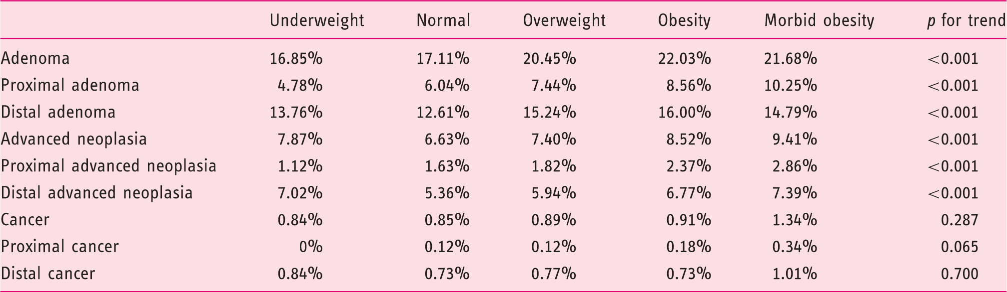Click the Advanced neoplasia row label
Screen dimensions: 1007x292
pyautogui.click(x=74, y=139)
